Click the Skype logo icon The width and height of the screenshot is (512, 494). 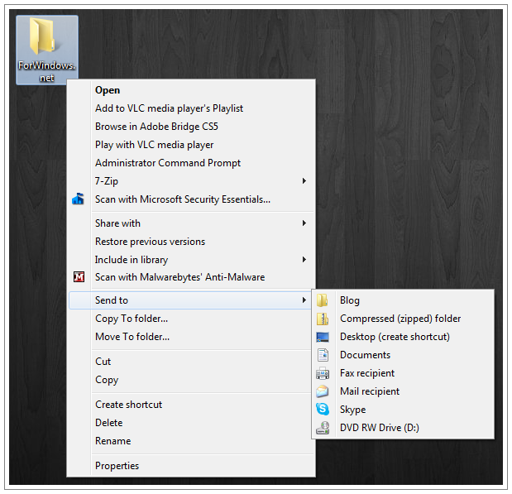323,409
